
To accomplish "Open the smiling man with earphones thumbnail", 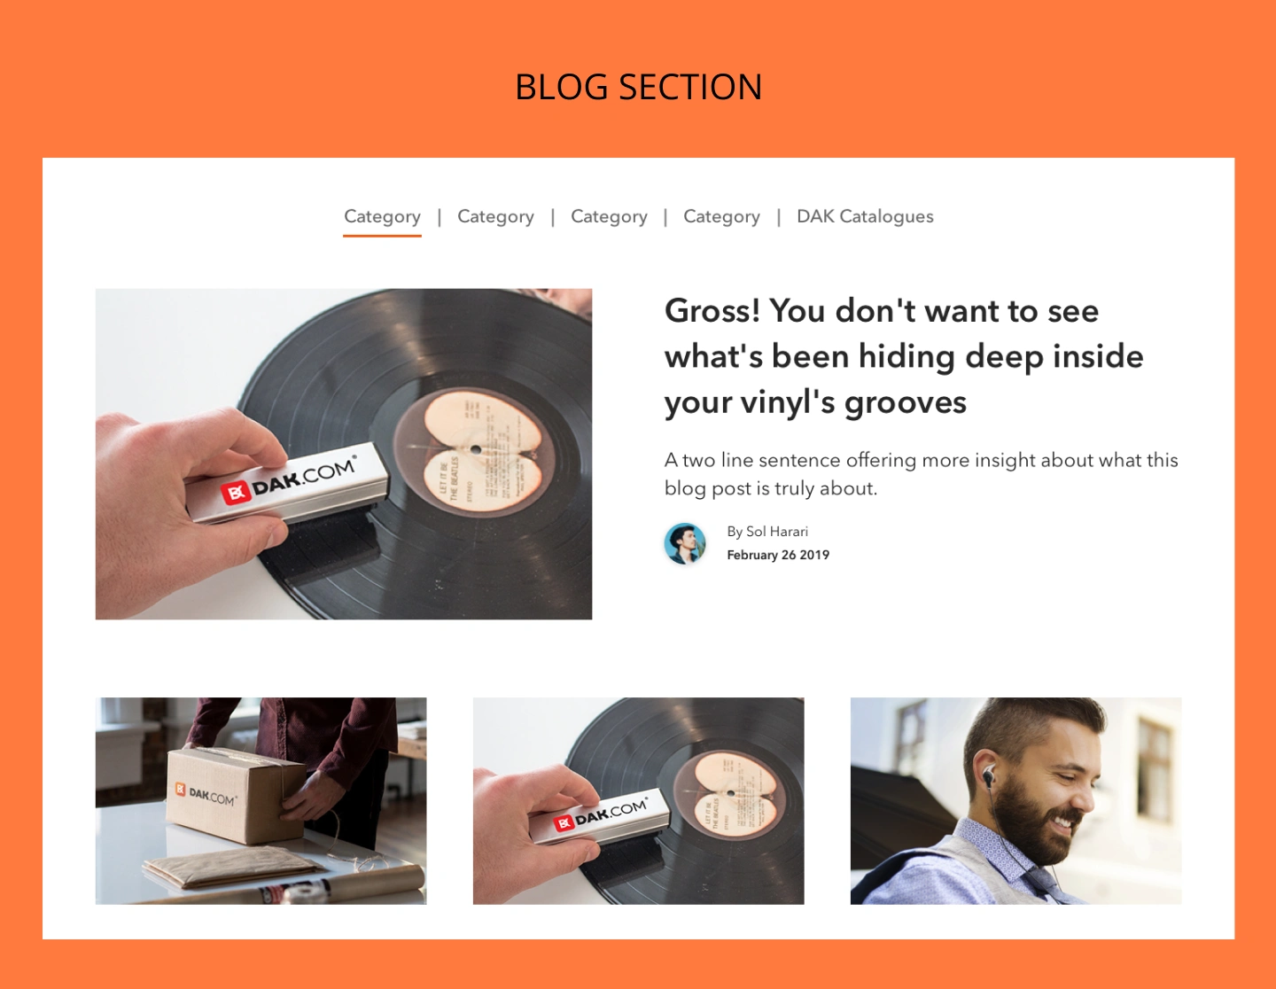I will coord(1015,801).
